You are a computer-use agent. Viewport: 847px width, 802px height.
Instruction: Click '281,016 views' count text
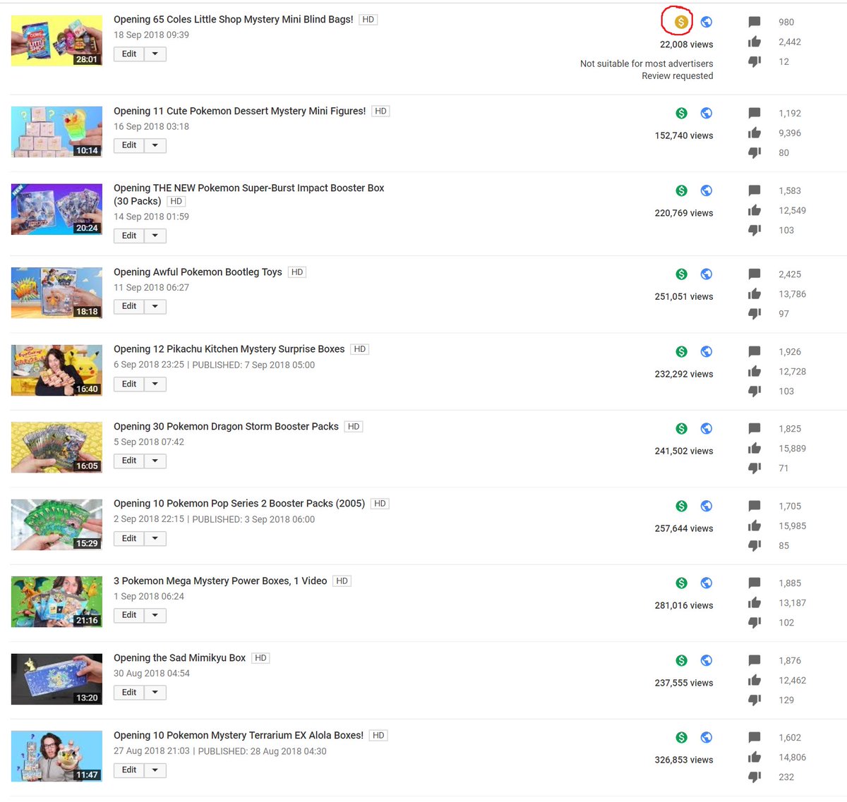coord(684,606)
